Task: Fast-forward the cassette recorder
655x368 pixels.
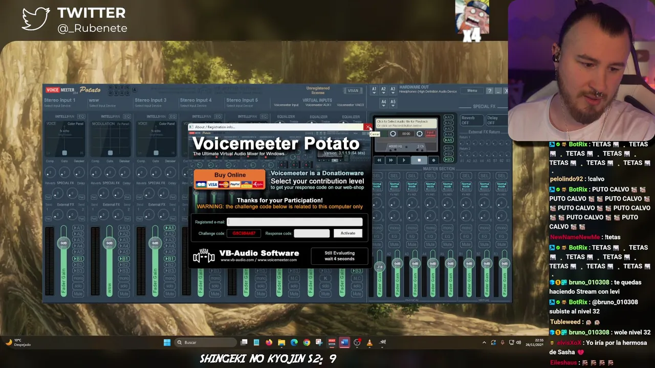Action: 391,160
